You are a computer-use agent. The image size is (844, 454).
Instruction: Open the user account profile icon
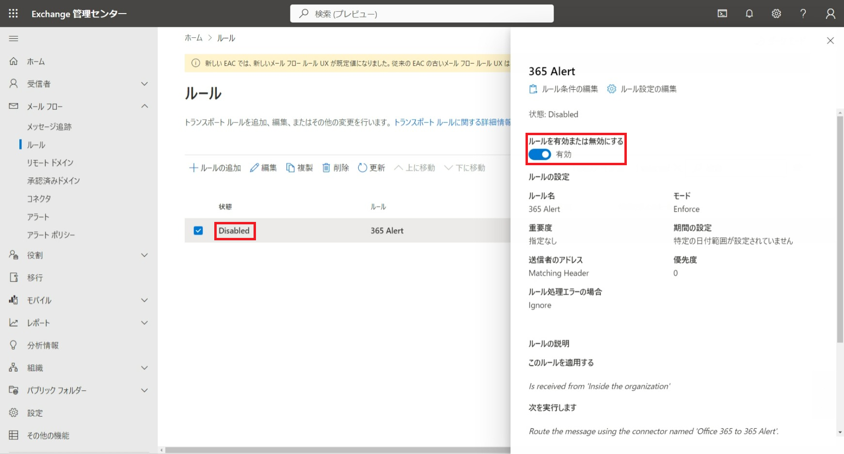tap(830, 14)
